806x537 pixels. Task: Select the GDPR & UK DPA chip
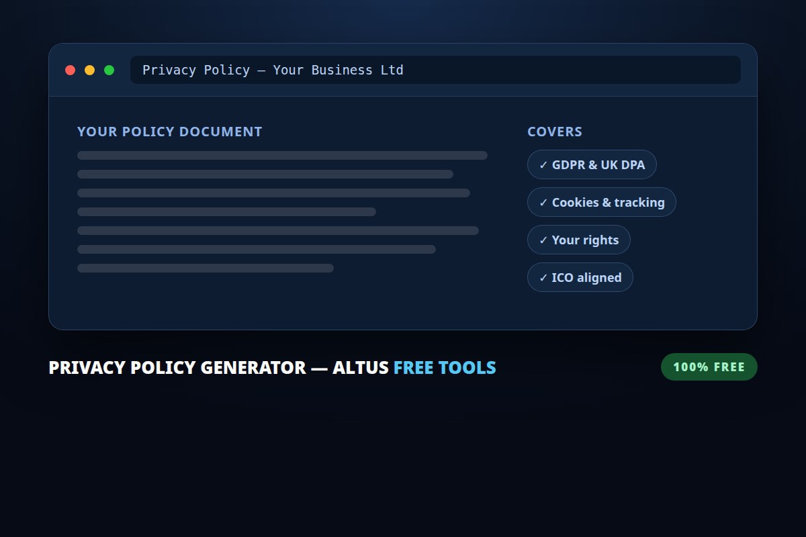(592, 164)
